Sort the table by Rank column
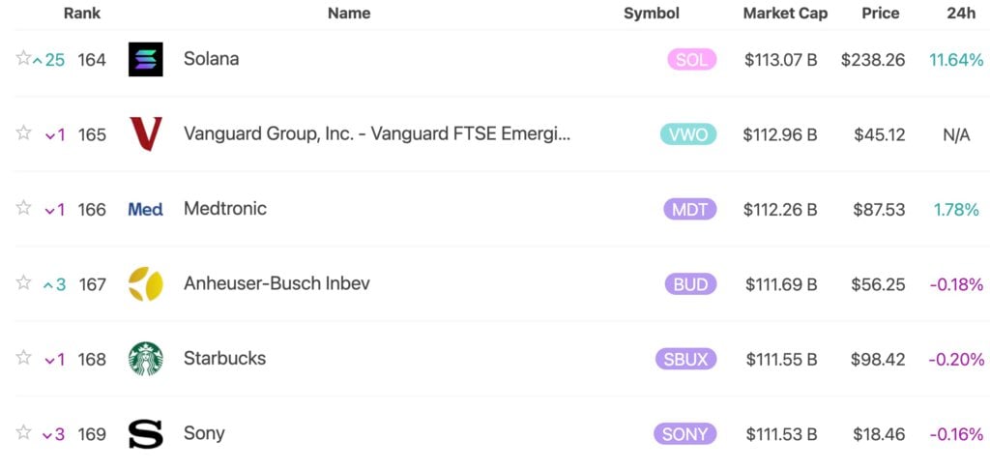The width and height of the screenshot is (990, 470). pos(82,14)
